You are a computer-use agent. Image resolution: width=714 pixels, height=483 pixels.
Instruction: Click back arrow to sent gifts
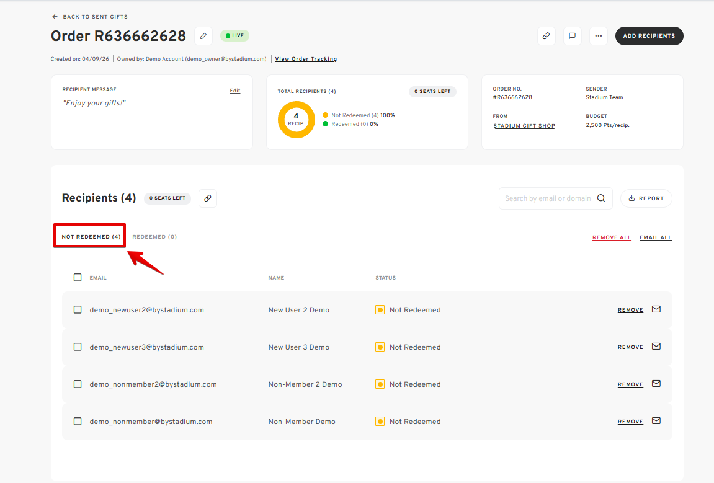coord(55,16)
